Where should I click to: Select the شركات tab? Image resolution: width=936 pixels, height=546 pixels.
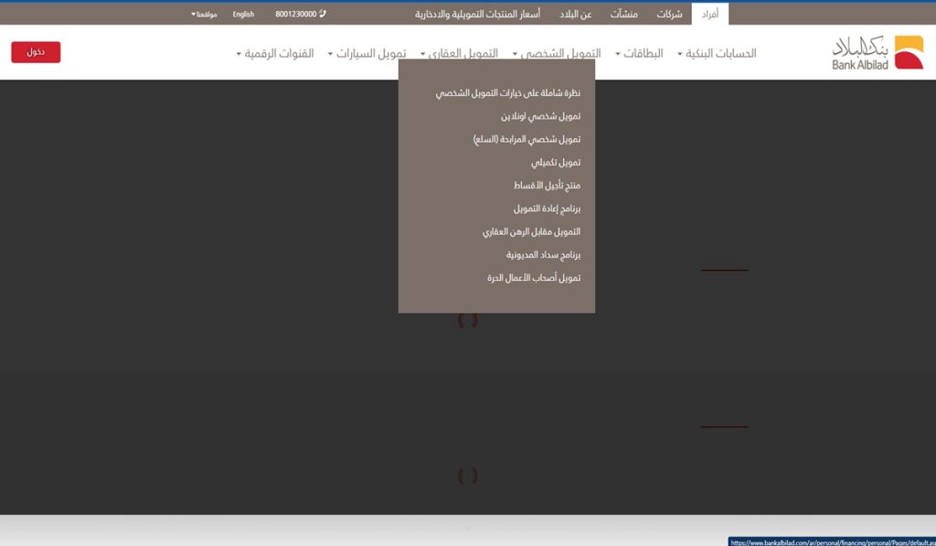[669, 14]
